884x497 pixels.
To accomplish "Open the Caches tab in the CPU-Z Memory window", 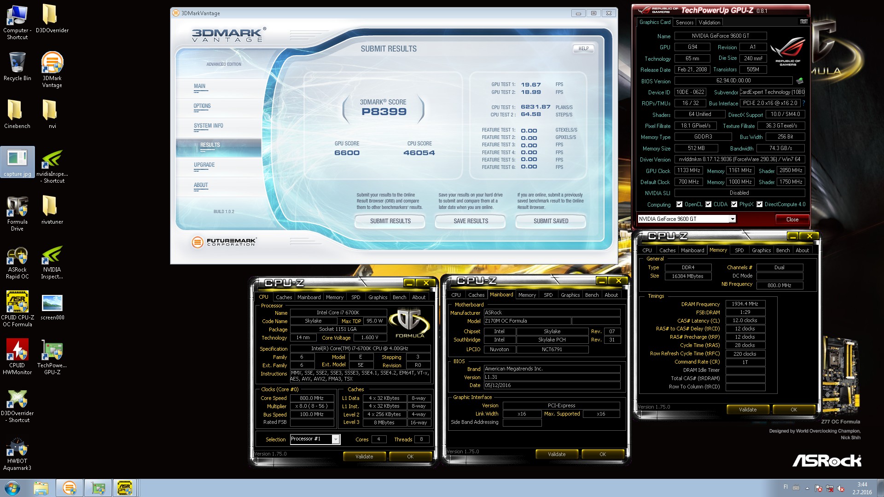I will tap(667, 250).
